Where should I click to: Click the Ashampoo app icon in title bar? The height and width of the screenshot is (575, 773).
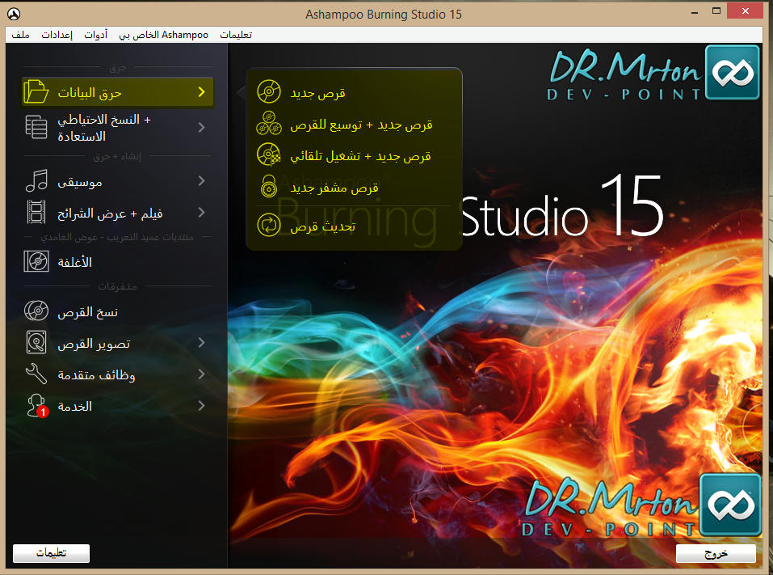tap(14, 15)
